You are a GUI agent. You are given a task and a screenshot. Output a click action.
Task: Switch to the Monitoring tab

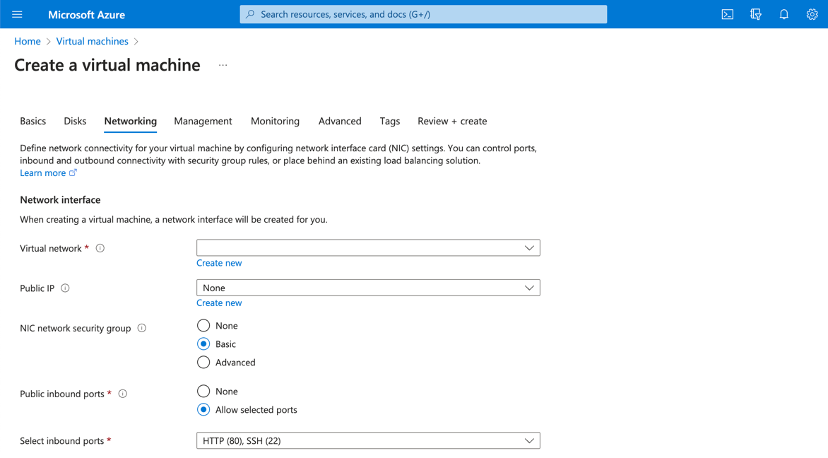(275, 121)
